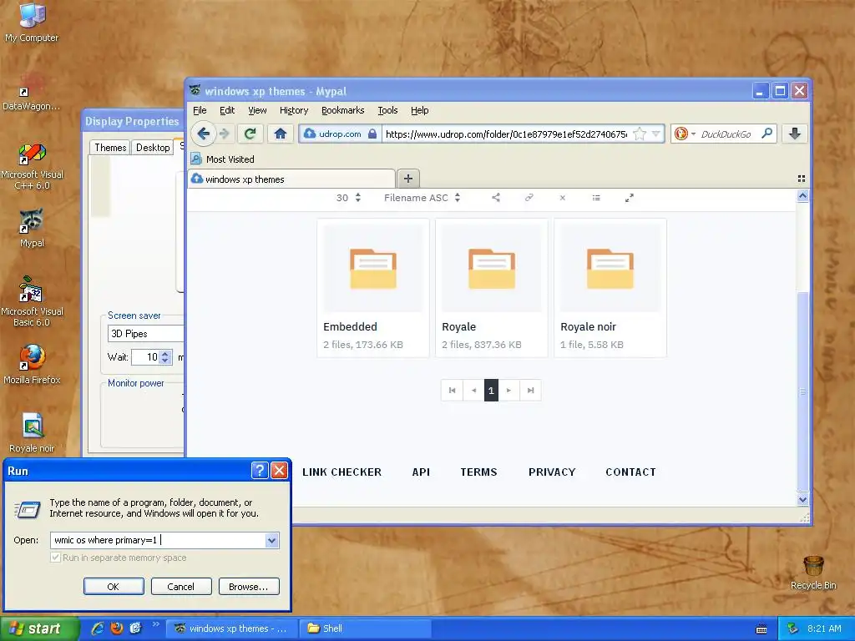The height and width of the screenshot is (641, 855).
Task: Click the forward arrow in Mypal
Action: click(224, 134)
